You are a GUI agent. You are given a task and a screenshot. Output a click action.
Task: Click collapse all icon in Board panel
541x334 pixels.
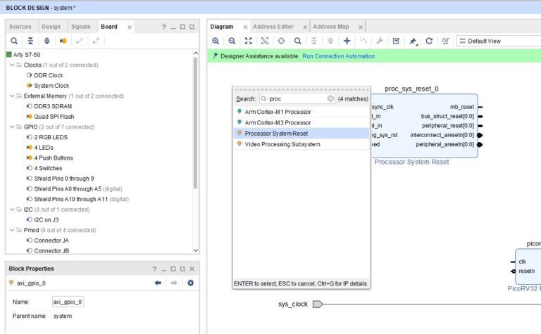30,41
